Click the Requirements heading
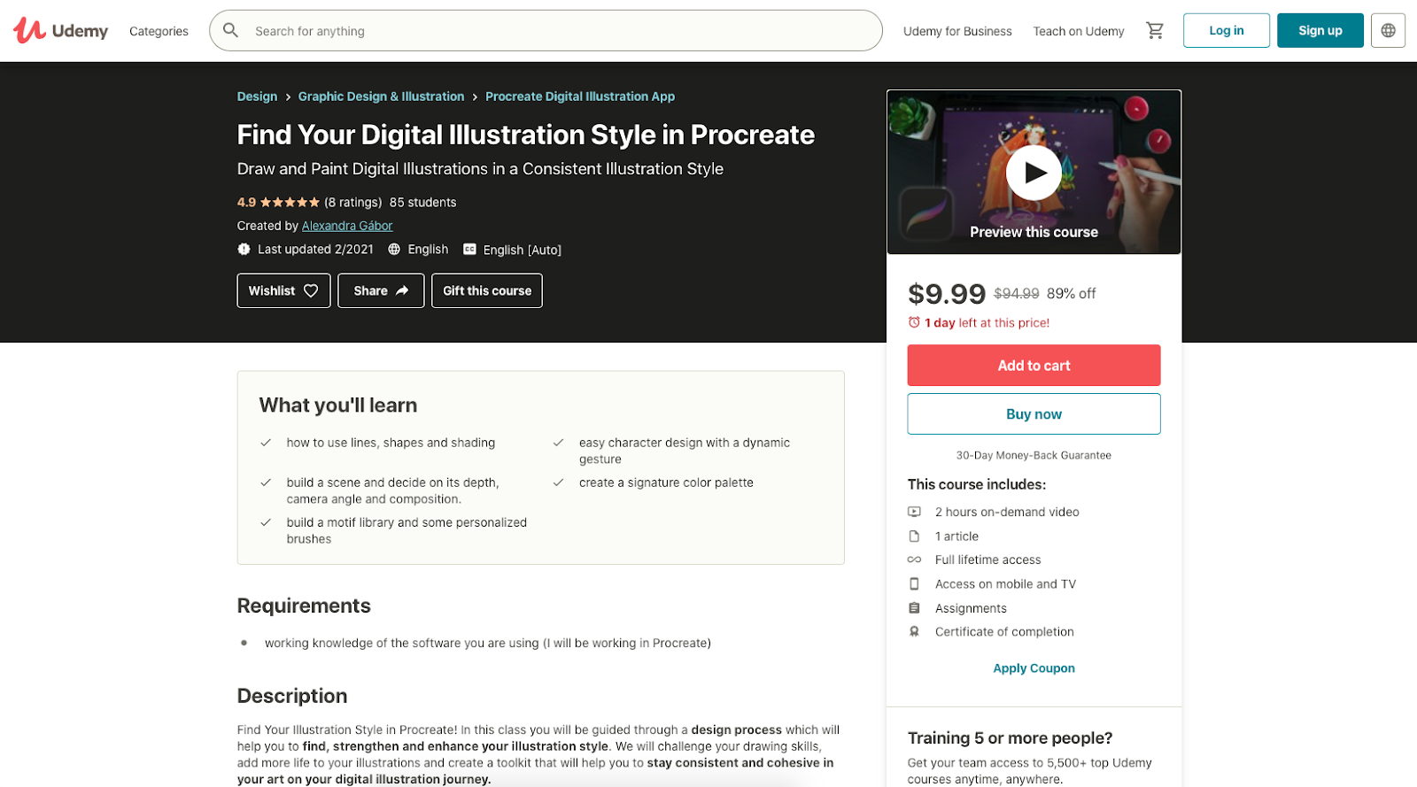Image resolution: width=1417 pixels, height=787 pixels. pyautogui.click(x=304, y=606)
